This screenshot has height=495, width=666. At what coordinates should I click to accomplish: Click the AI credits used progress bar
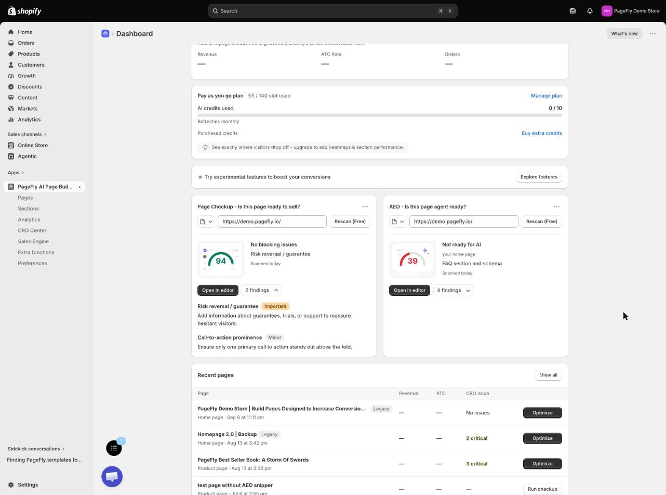(380, 115)
